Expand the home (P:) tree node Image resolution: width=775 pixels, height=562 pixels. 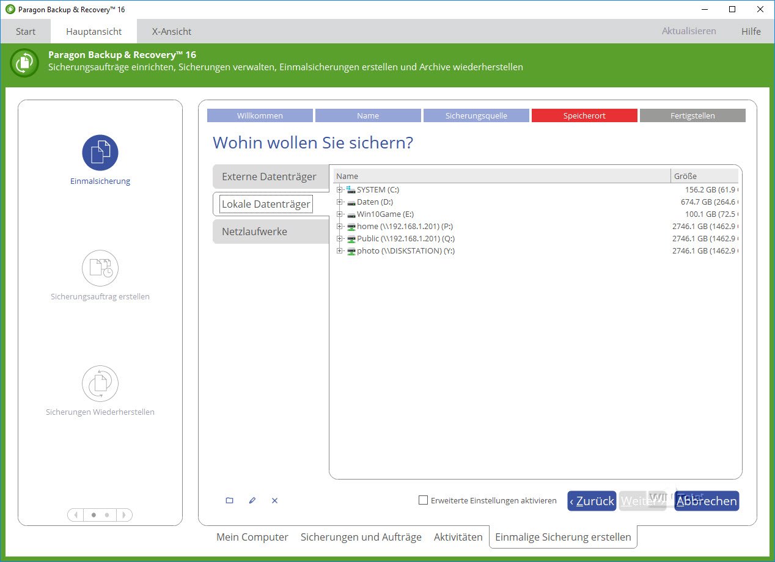[x=340, y=227]
